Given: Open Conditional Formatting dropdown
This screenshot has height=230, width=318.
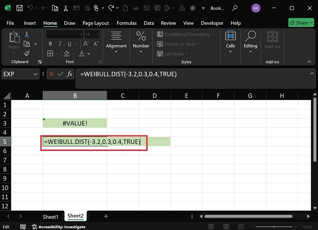Looking at the screenshot, I should click(185, 34).
